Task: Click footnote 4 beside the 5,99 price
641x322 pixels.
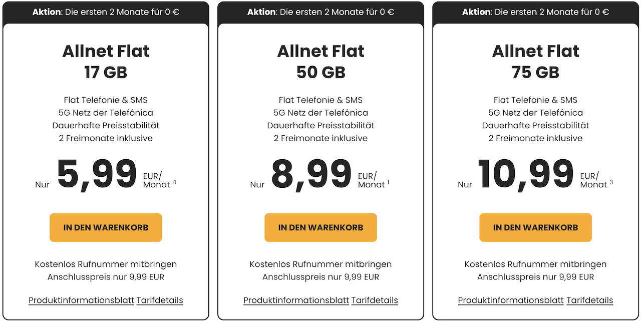Action: pyautogui.click(x=174, y=182)
